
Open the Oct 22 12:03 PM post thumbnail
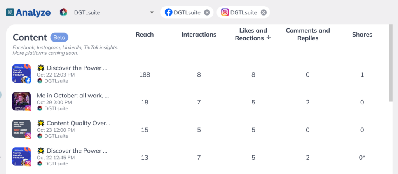(x=22, y=73)
